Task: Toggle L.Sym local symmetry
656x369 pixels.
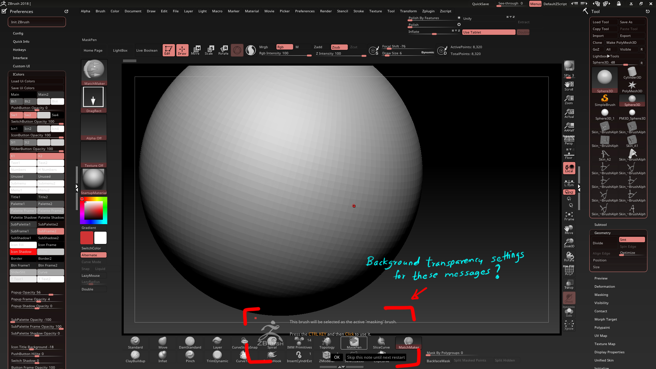Action: (569, 183)
